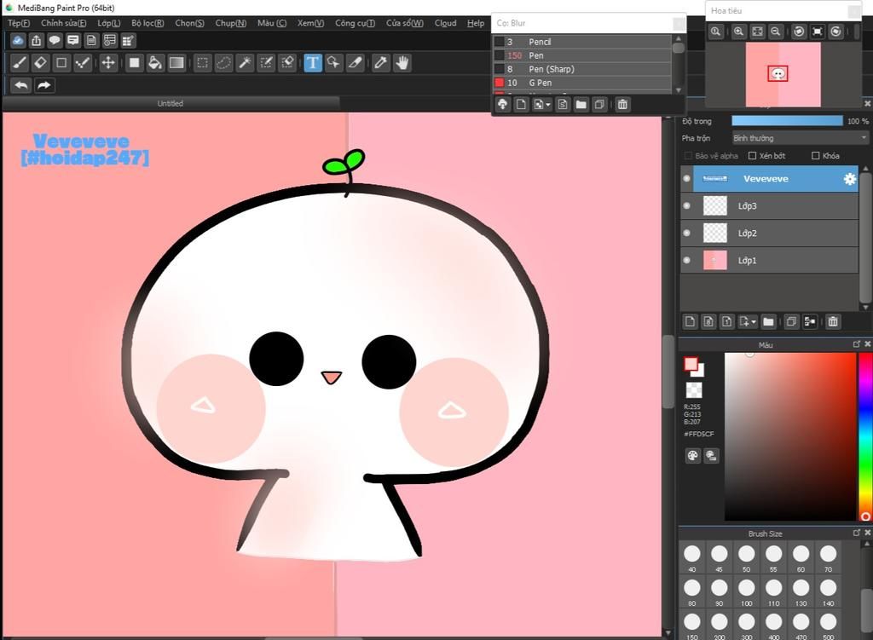
Task: Open the Công cụ(T) menu
Action: pos(355,23)
